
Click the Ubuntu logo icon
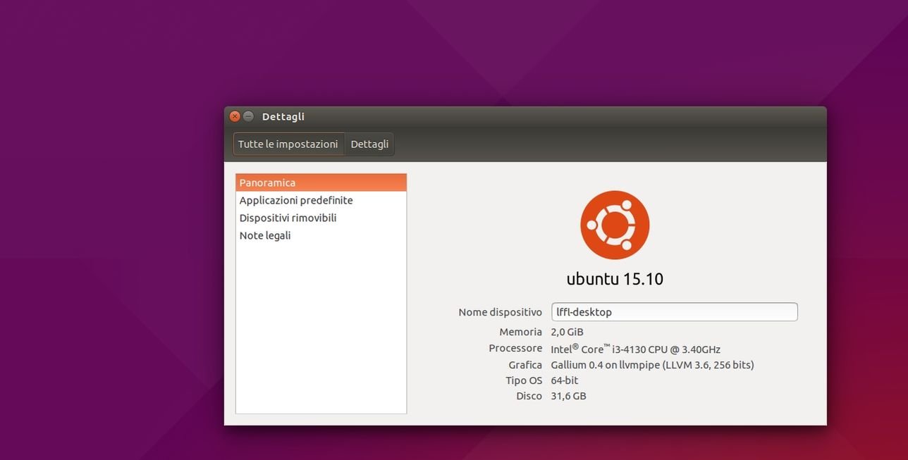(615, 225)
